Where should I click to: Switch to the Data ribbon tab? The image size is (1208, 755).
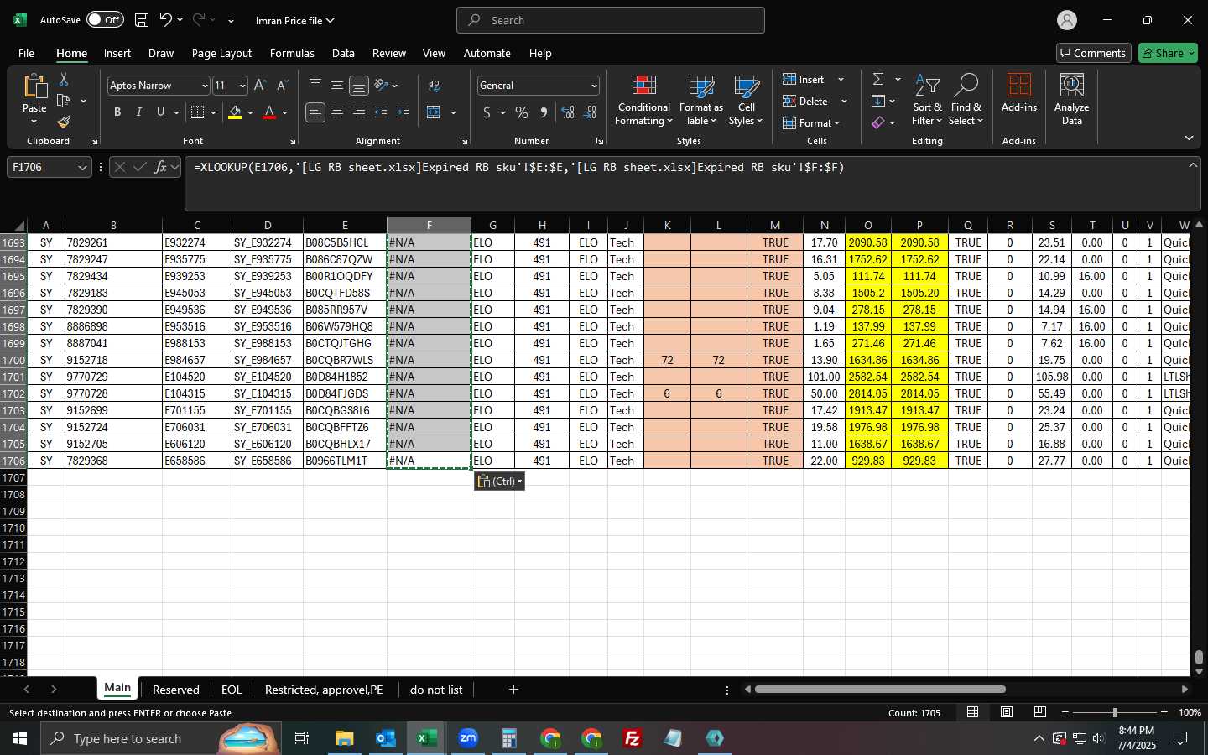[x=343, y=53]
